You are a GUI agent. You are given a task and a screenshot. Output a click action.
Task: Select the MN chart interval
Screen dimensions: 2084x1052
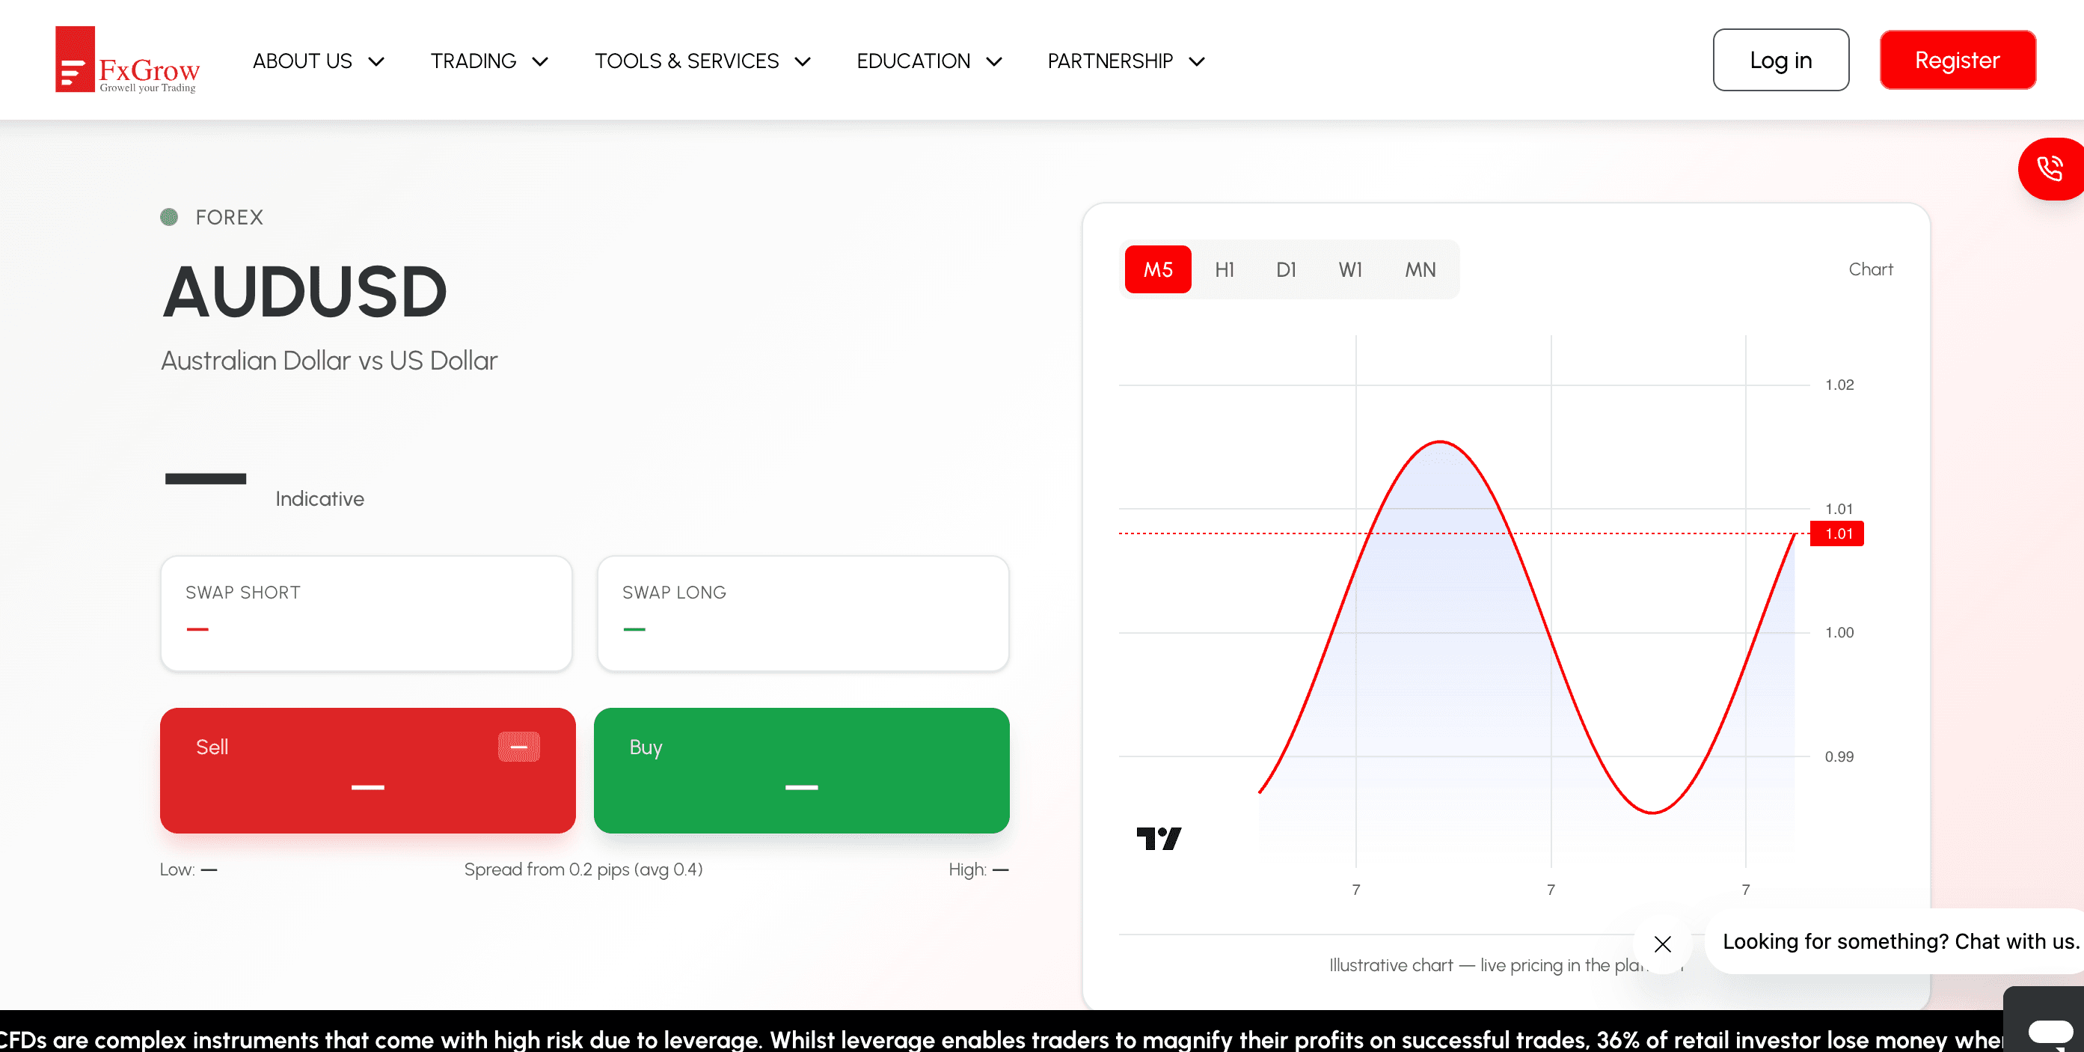1420,269
